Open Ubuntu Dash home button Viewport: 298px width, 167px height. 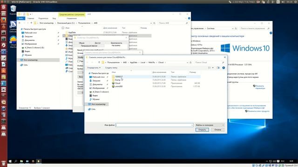point(4,7)
